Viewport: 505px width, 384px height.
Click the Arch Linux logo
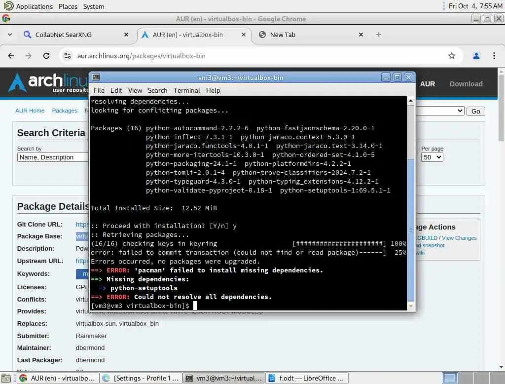click(48, 83)
